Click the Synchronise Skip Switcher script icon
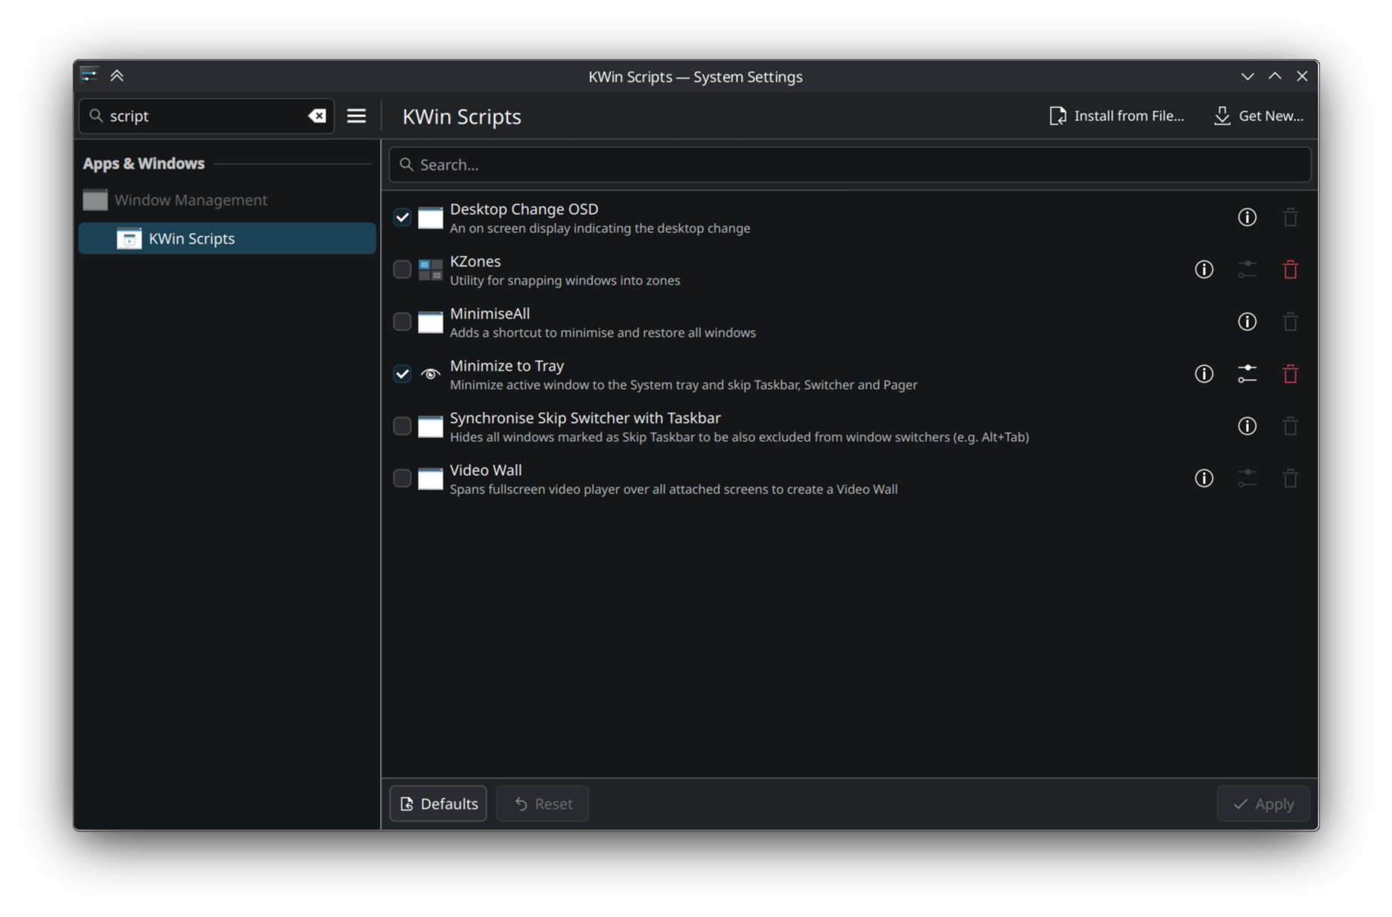The image size is (1392, 917). 430,427
